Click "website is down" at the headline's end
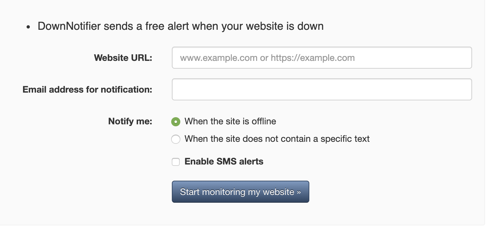Image resolution: width=487 pixels, height=226 pixels. click(x=284, y=26)
